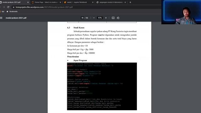This screenshot has height=113, width=201.
Task: Go forward in browser history
Action: tap(4, 7)
